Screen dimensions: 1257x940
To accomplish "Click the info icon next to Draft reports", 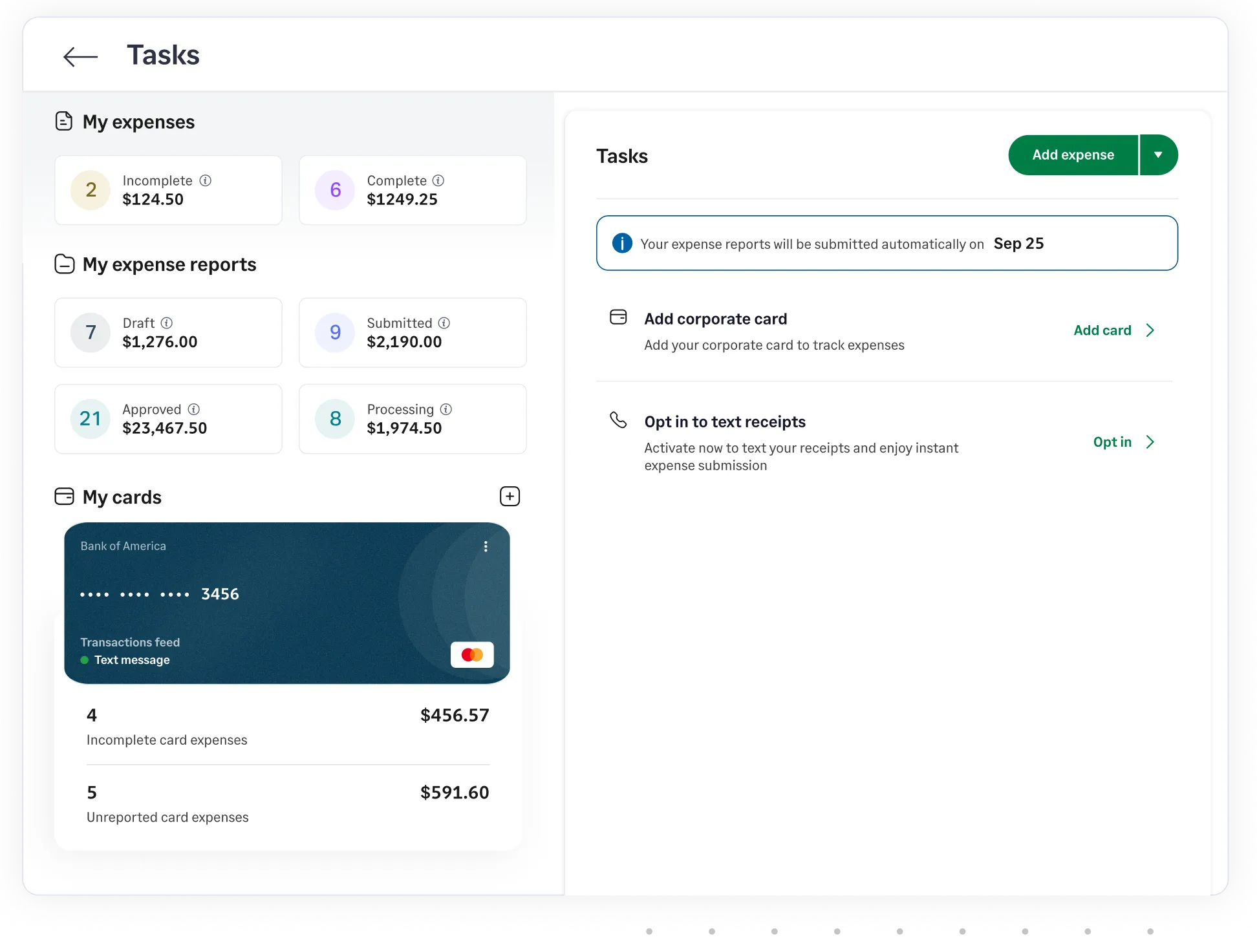I will pyautogui.click(x=167, y=323).
